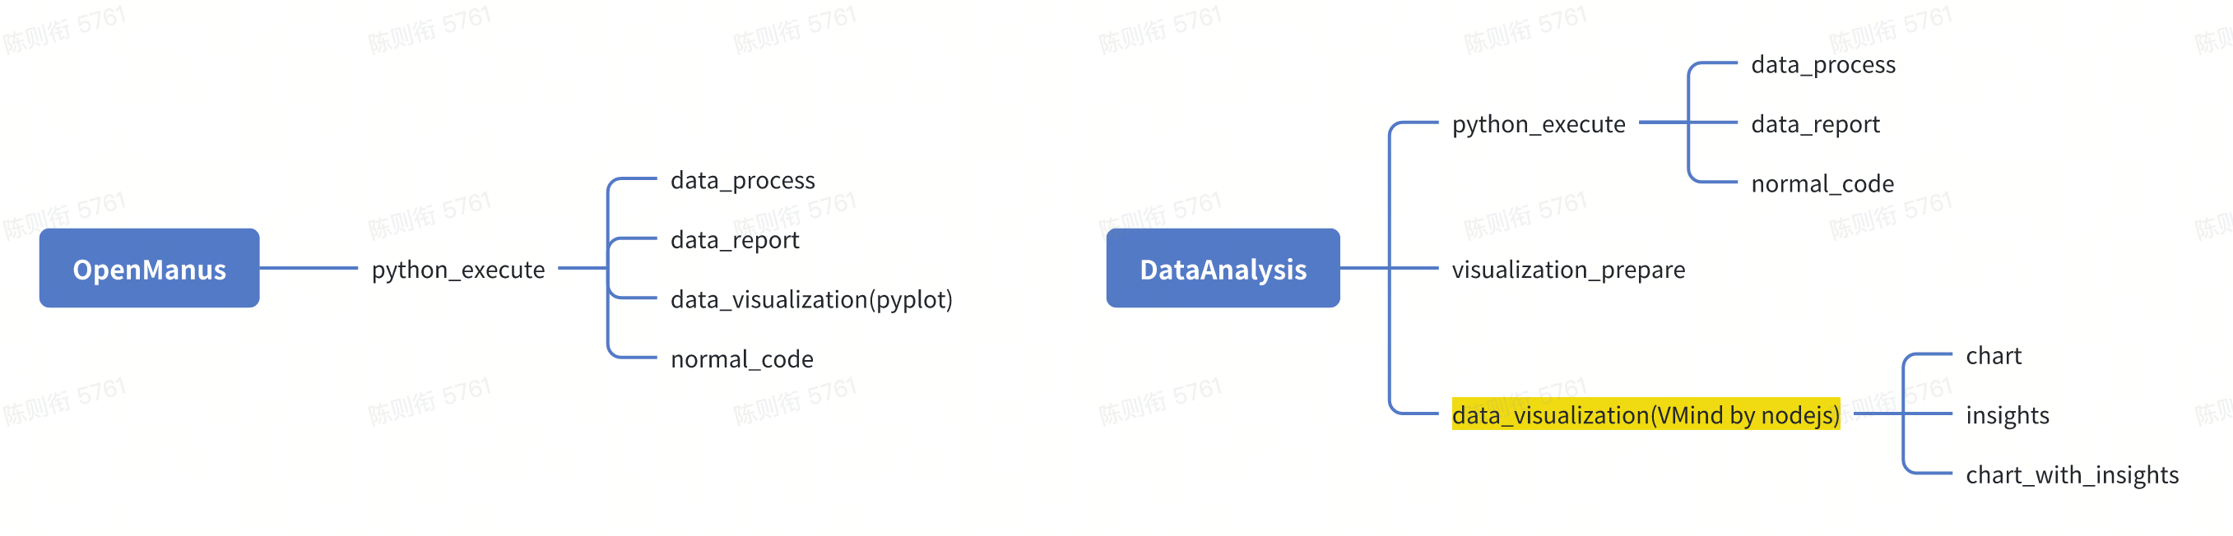2233x536 pixels.
Task: Click branch bracket after OpenManus python_execute
Action: (608, 269)
